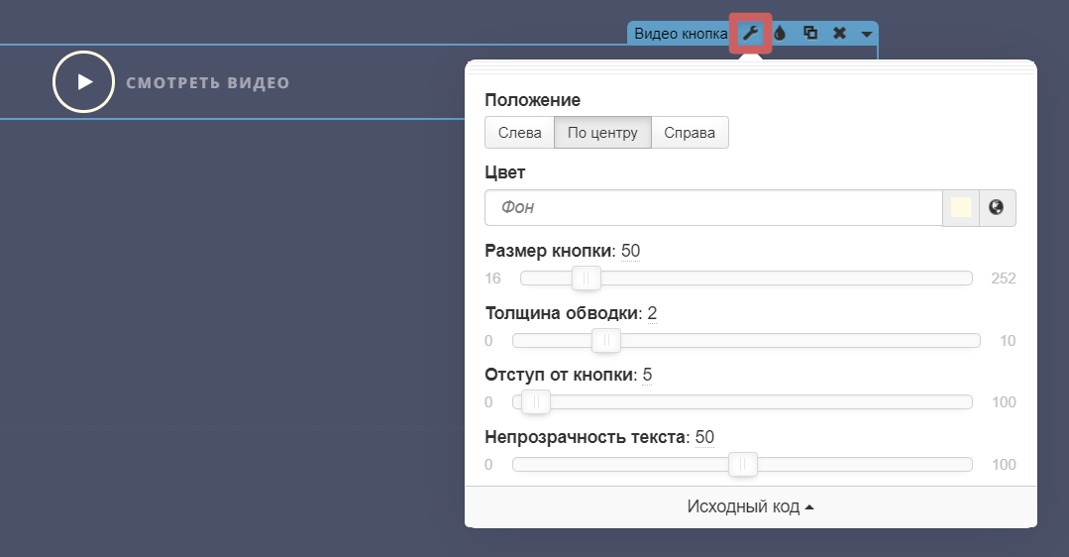Edit the Размер кнопки value 50
This screenshot has height=557, width=1069.
coord(630,252)
